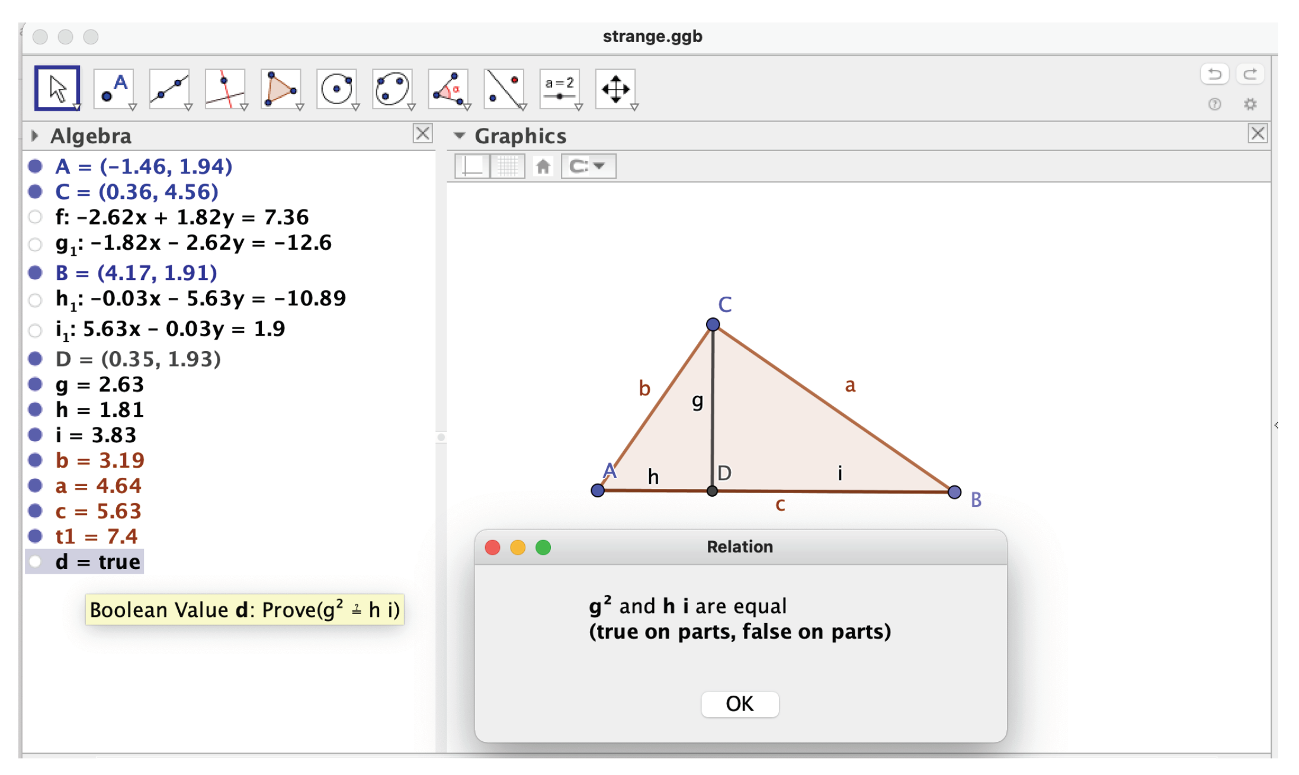1299x775 pixels.
Task: Click the home standard view icon
Action: (x=543, y=166)
